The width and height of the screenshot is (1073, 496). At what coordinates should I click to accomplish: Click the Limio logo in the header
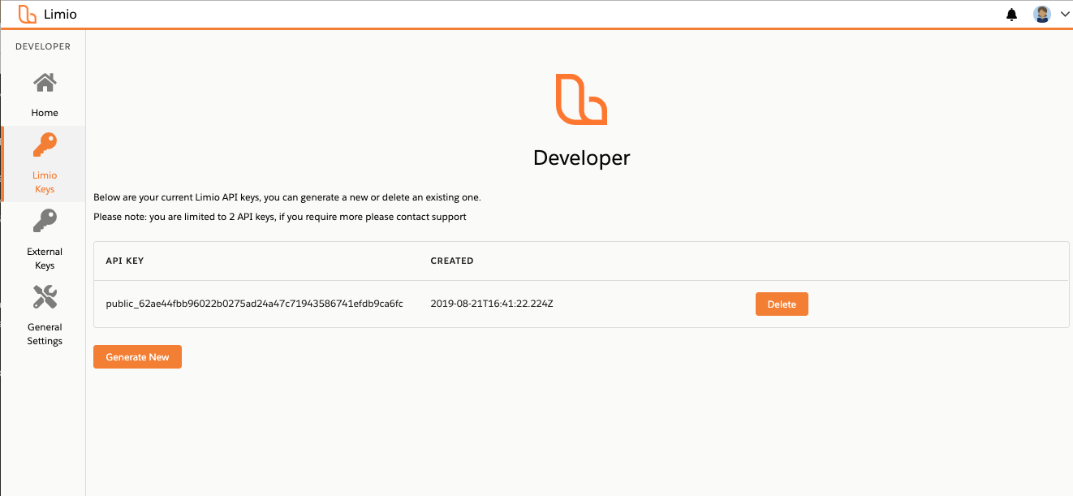click(x=28, y=14)
